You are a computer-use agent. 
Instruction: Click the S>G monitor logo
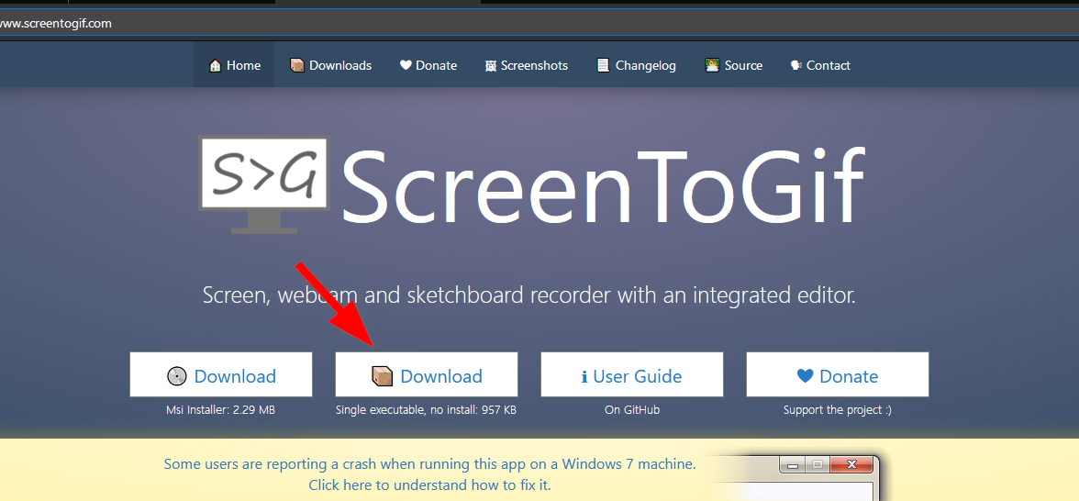(x=264, y=184)
